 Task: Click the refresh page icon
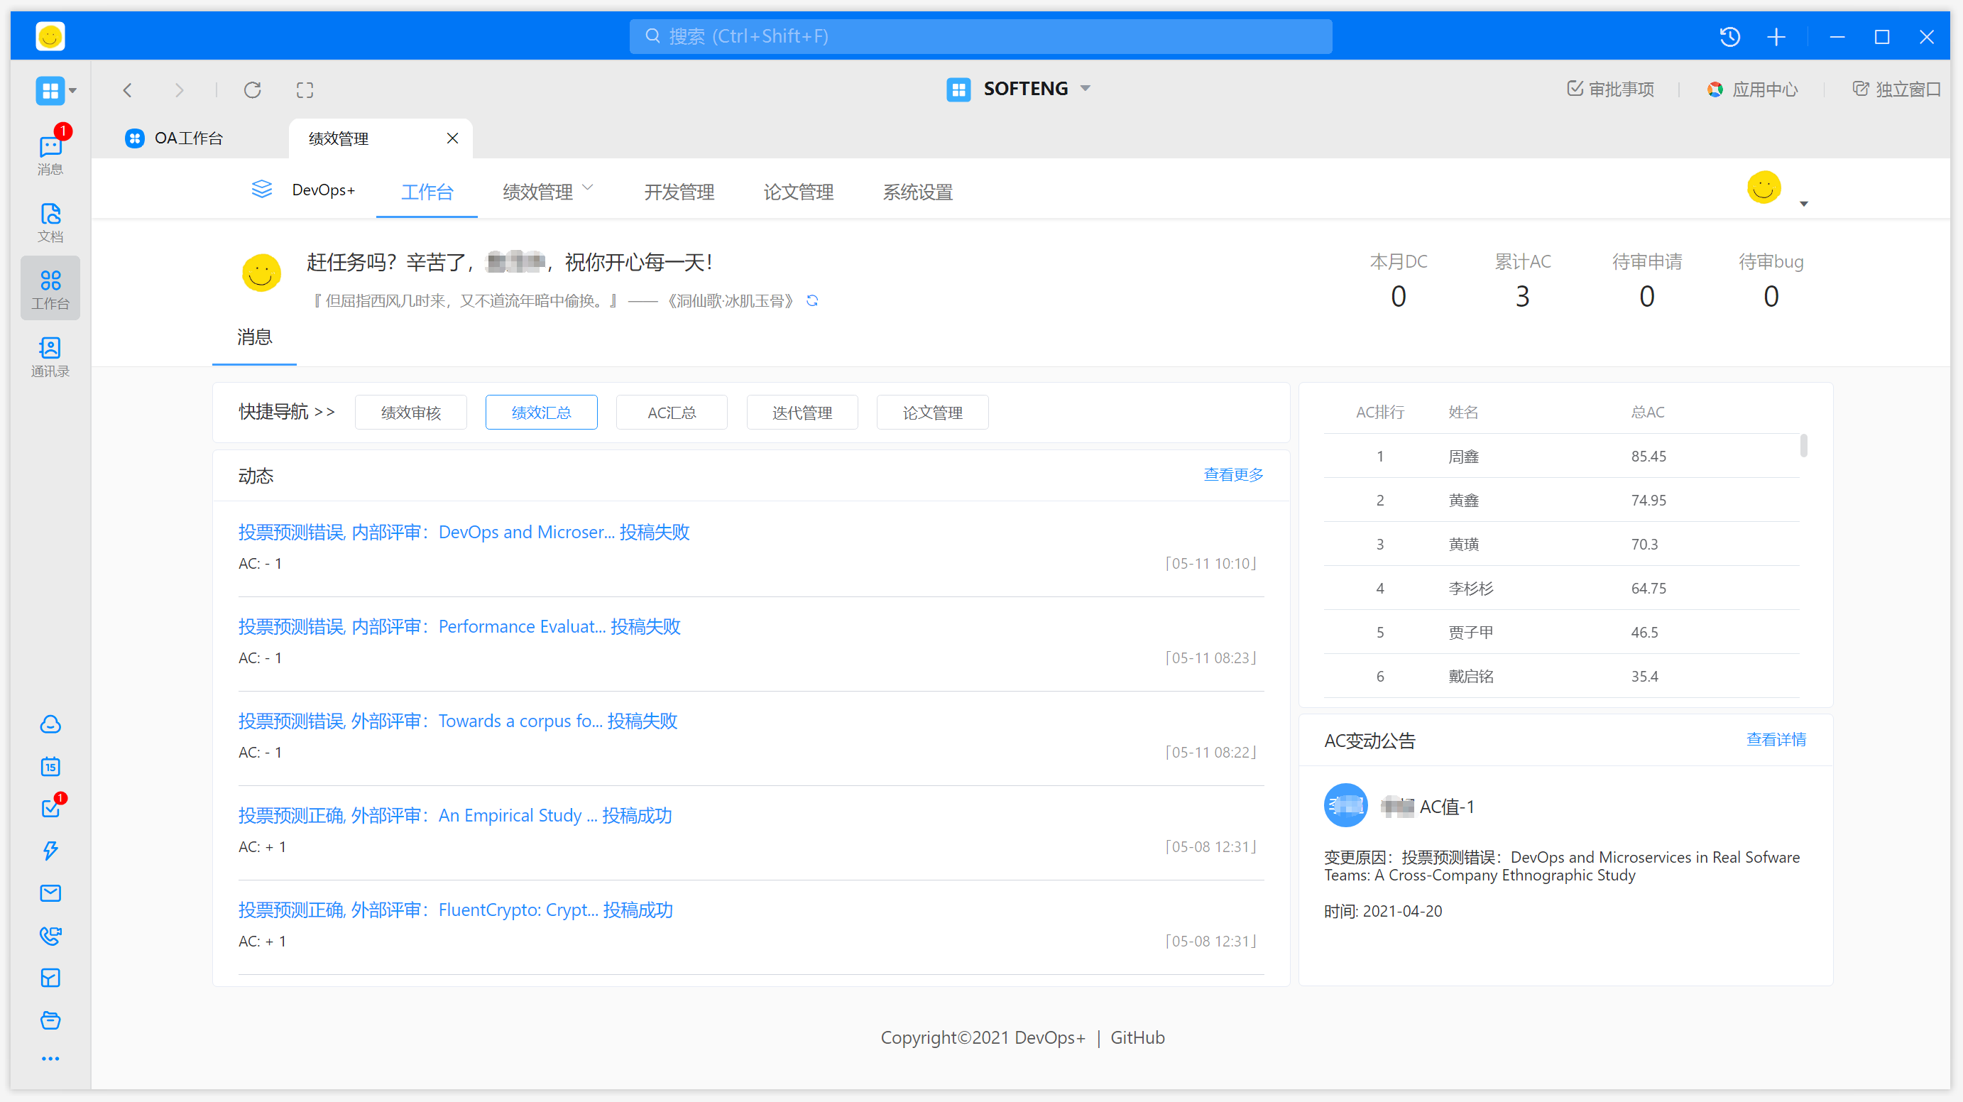(x=252, y=90)
